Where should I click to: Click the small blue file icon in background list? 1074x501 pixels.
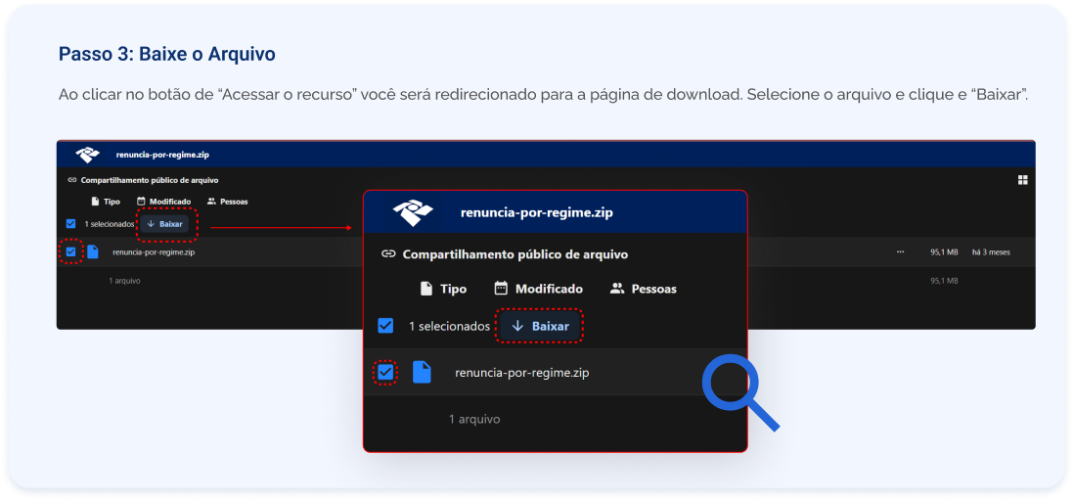93,251
